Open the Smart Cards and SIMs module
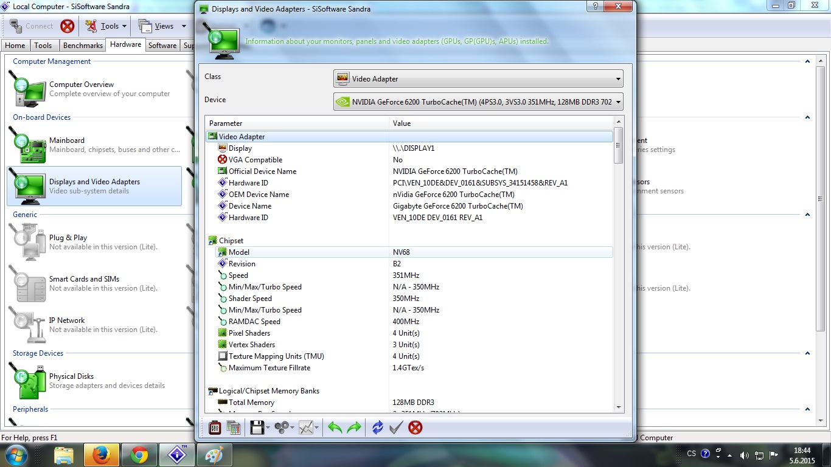Viewport: 831px width, 467px height. 94,283
